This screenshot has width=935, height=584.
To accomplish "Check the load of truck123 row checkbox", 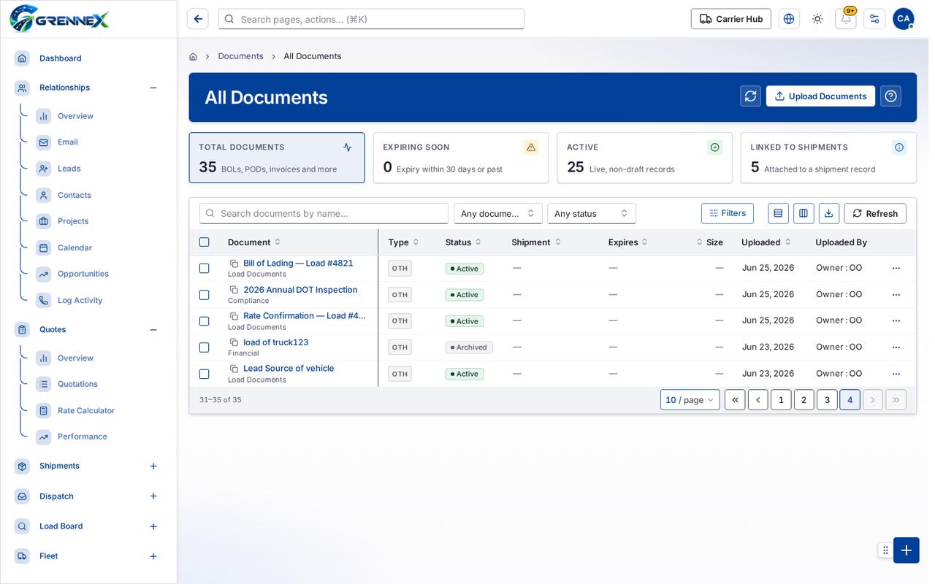I will (x=205, y=347).
